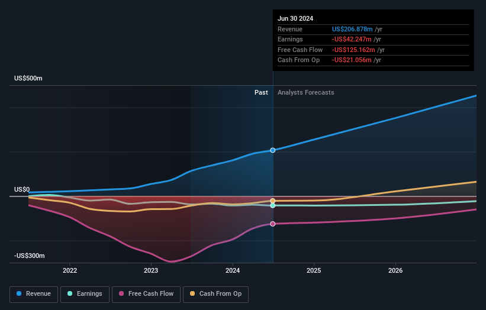Click the teal Earnings legend dot

[x=70, y=293]
